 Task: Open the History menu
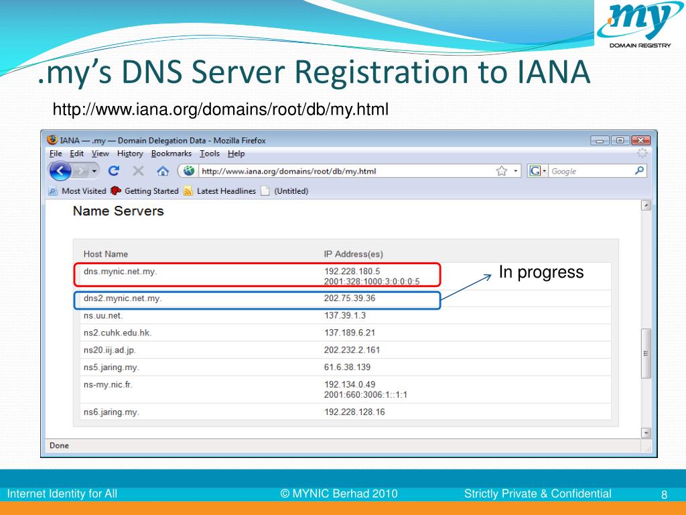point(130,154)
